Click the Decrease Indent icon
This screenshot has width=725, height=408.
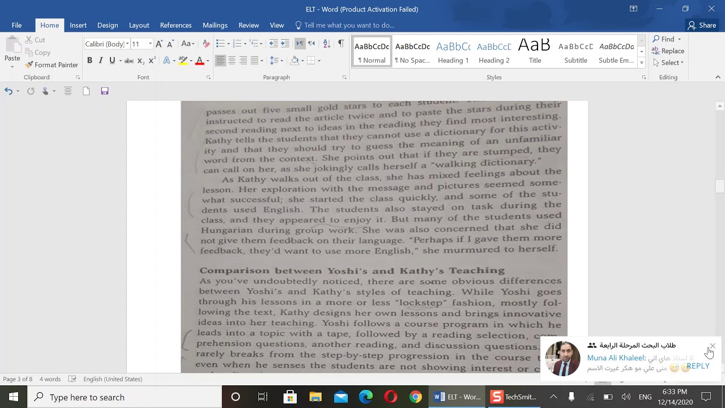(x=274, y=44)
